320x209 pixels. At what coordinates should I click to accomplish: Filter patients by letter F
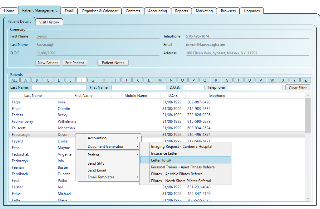pos(81,80)
